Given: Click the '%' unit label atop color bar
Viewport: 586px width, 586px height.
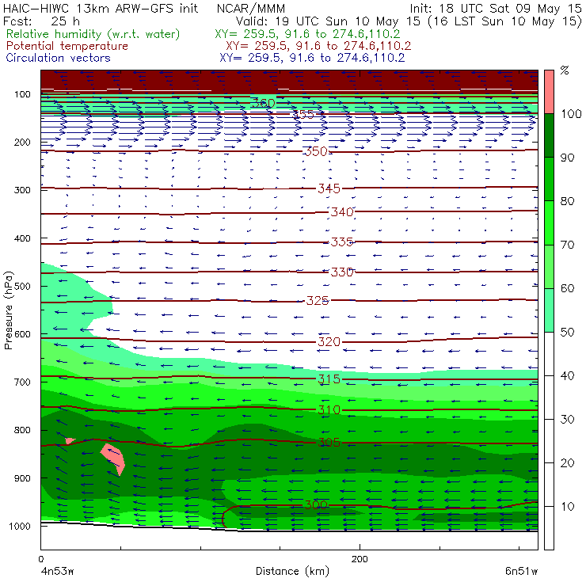Looking at the screenshot, I should [565, 70].
